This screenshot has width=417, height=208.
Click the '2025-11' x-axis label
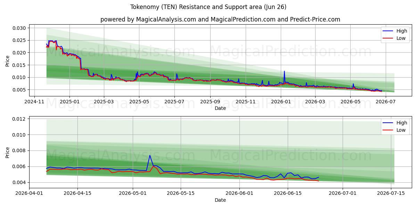click(x=246, y=102)
